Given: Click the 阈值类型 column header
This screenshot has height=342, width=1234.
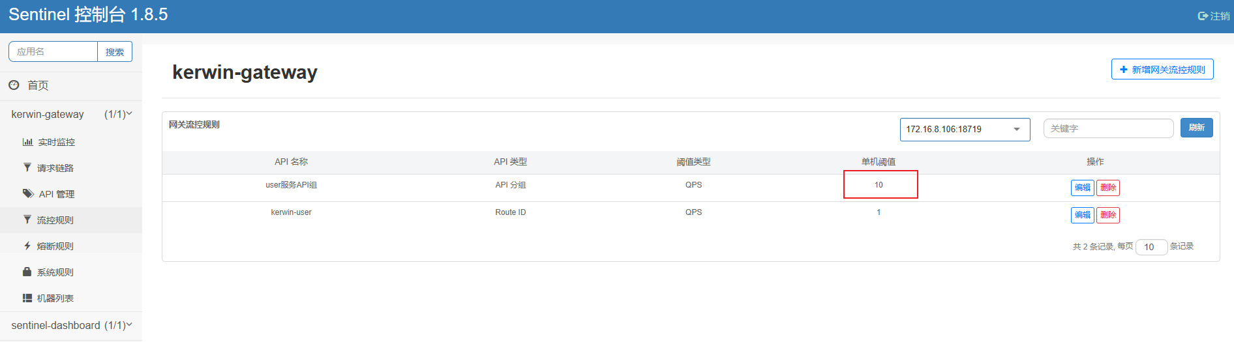Looking at the screenshot, I should pyautogui.click(x=693, y=162).
